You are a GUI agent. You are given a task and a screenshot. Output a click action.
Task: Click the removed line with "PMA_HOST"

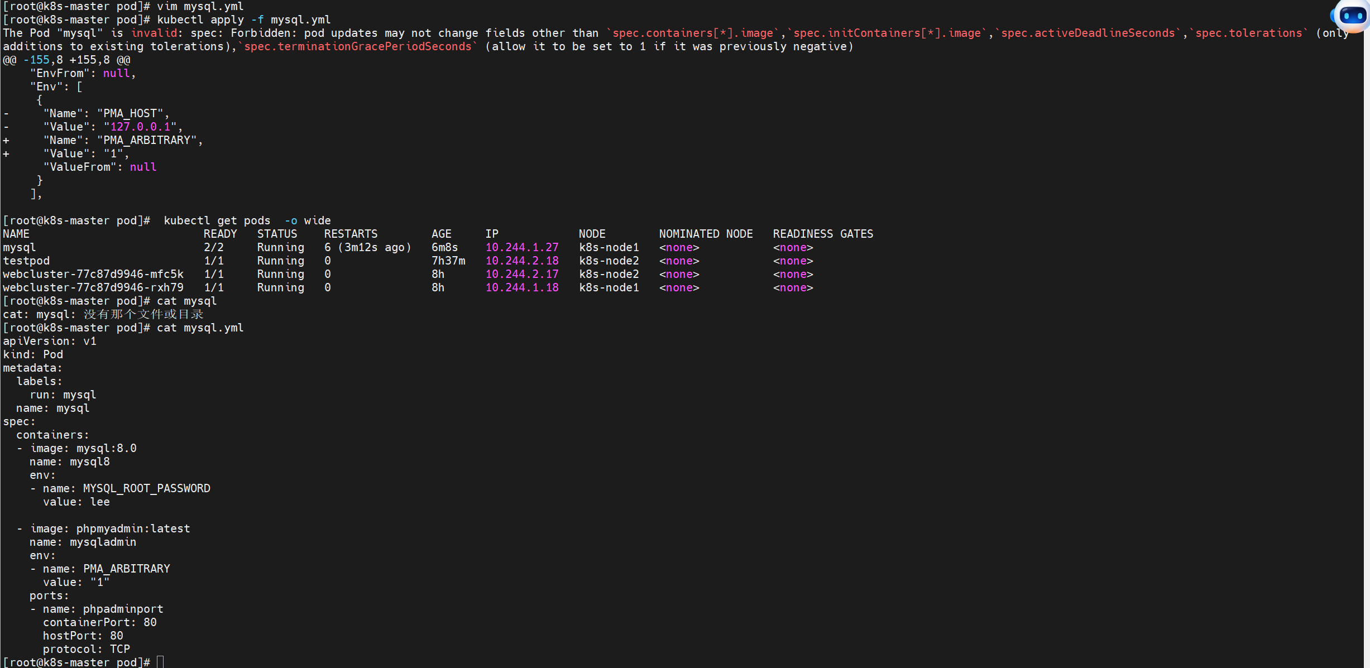[x=87, y=113]
